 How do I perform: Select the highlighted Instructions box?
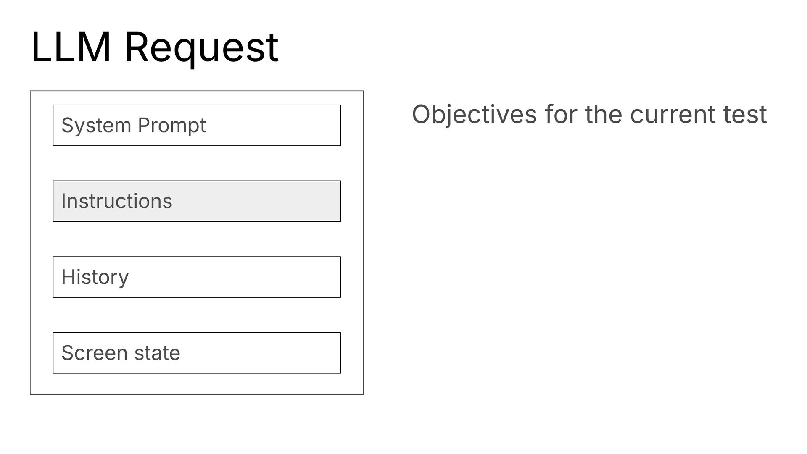(x=197, y=201)
